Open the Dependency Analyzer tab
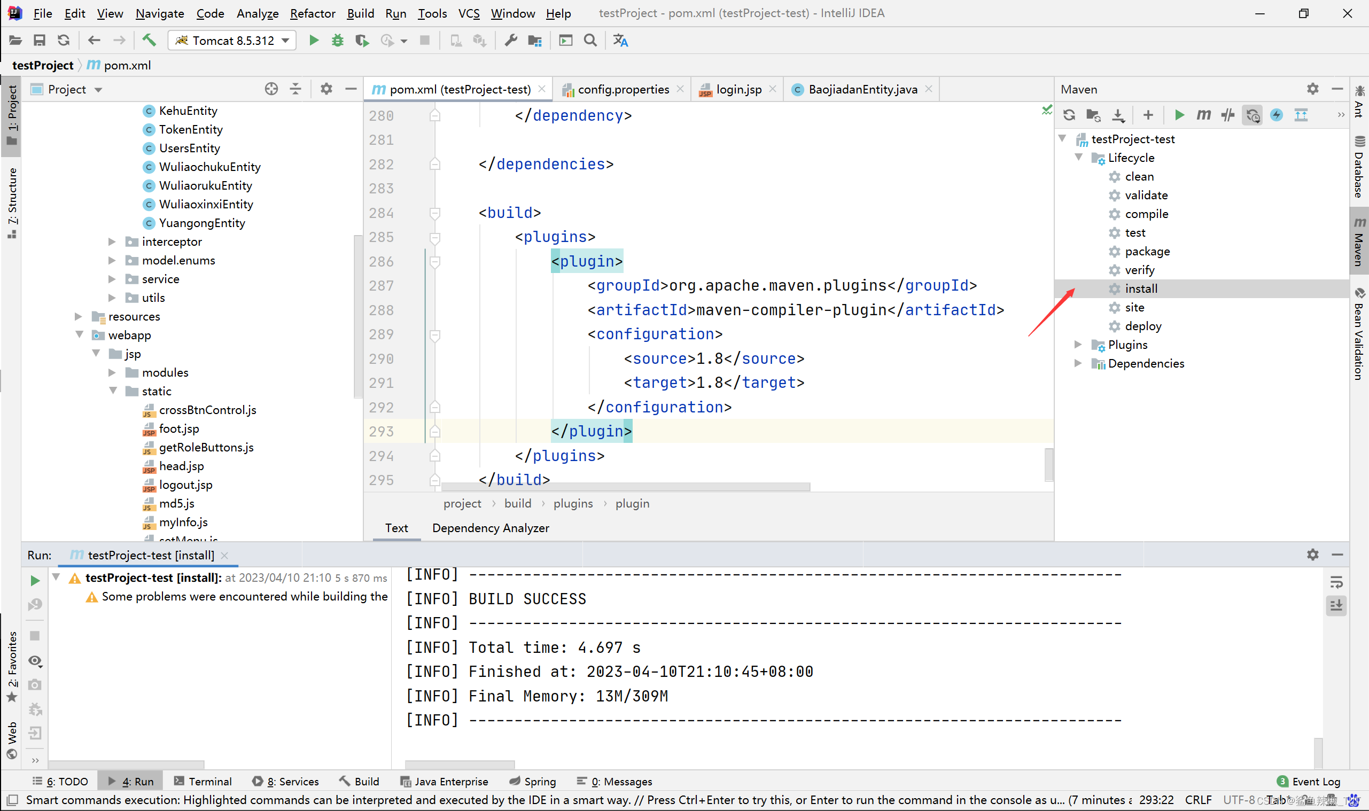Image resolution: width=1369 pixels, height=811 pixels. 490,528
